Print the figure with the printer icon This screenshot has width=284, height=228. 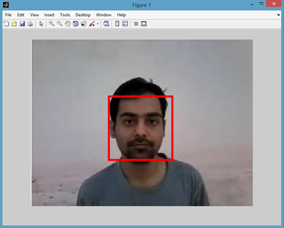30,24
